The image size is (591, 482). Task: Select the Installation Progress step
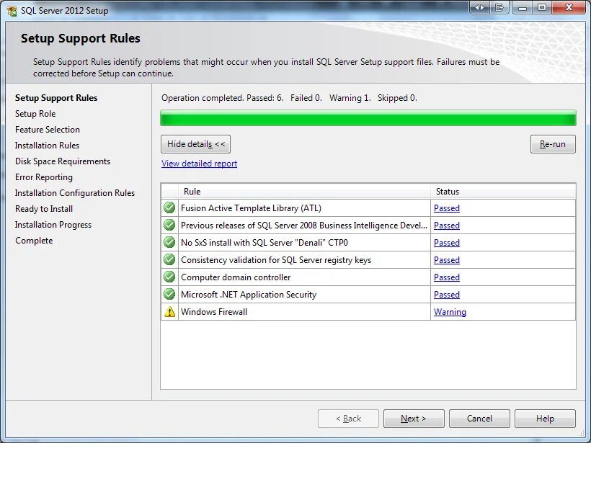click(x=53, y=225)
